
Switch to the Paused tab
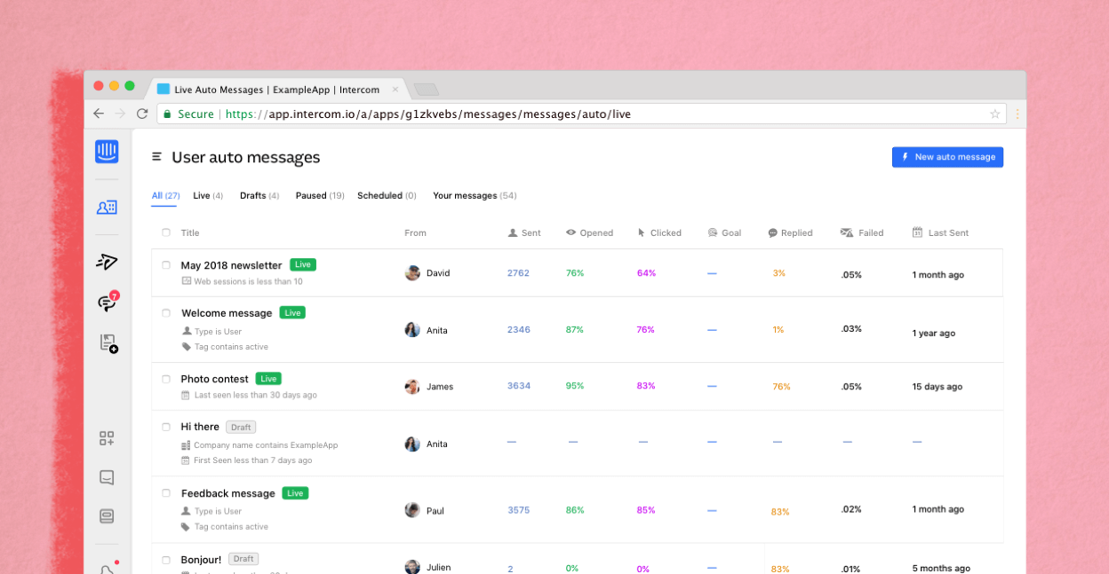319,195
